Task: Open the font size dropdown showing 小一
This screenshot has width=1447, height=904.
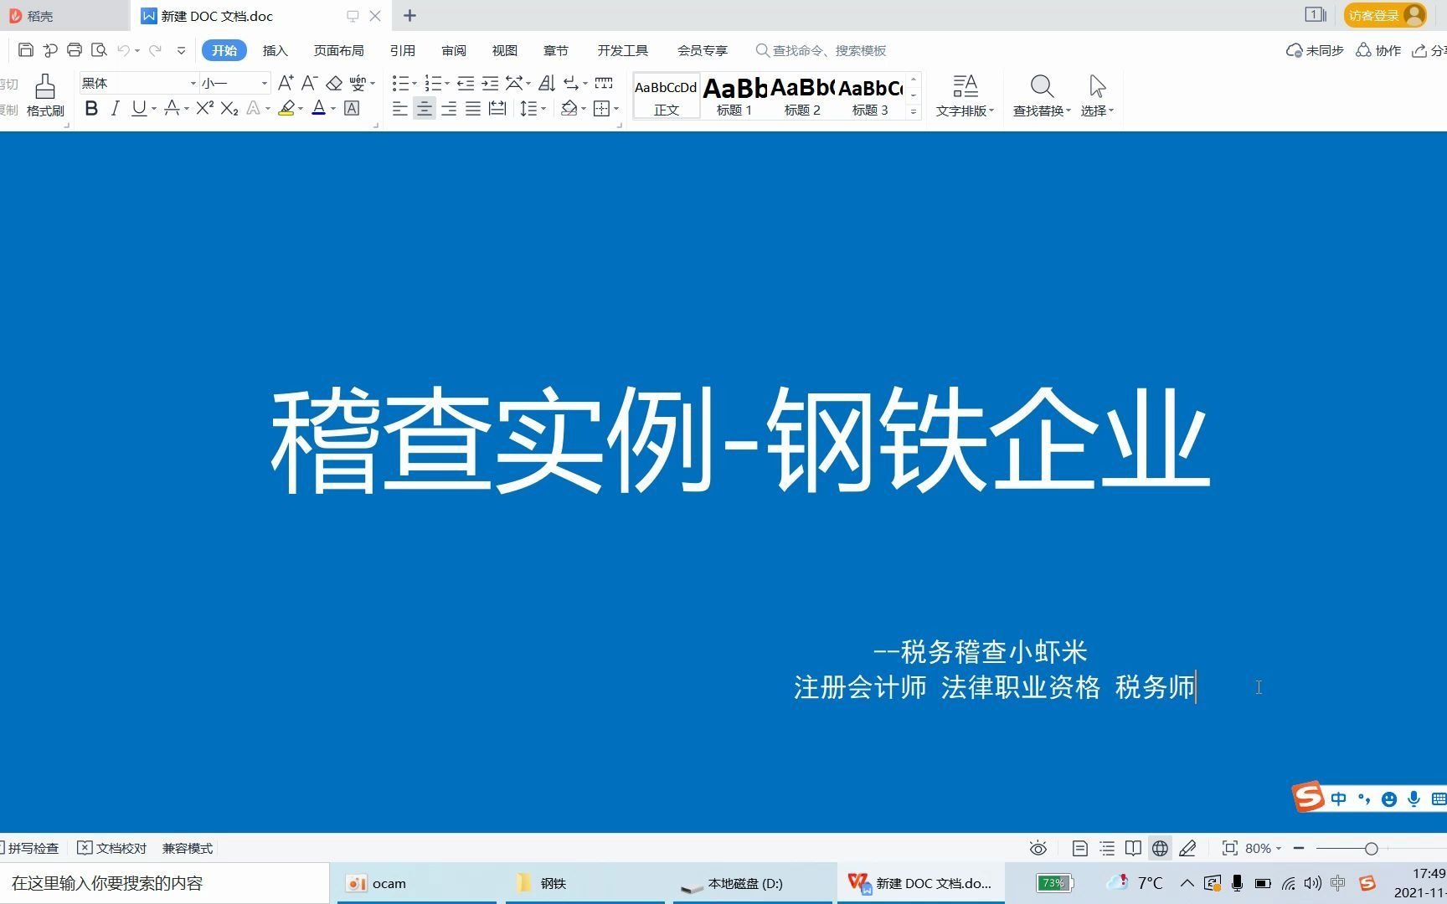Action: (265, 83)
